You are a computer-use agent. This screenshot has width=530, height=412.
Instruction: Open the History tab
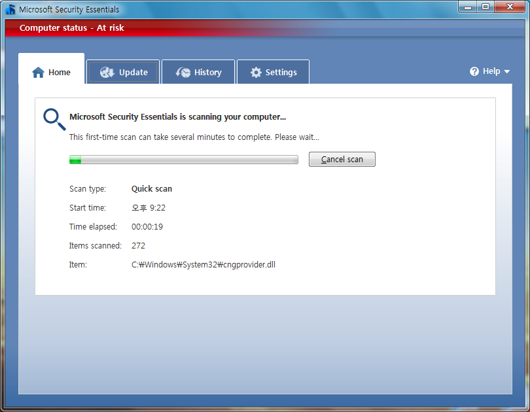[198, 72]
